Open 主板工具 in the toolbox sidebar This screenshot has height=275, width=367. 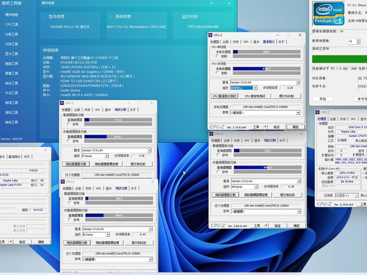click(x=12, y=34)
